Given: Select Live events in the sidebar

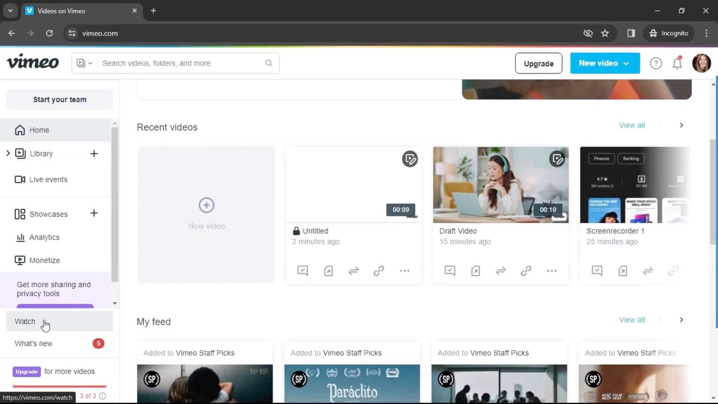Looking at the screenshot, I should [48, 179].
